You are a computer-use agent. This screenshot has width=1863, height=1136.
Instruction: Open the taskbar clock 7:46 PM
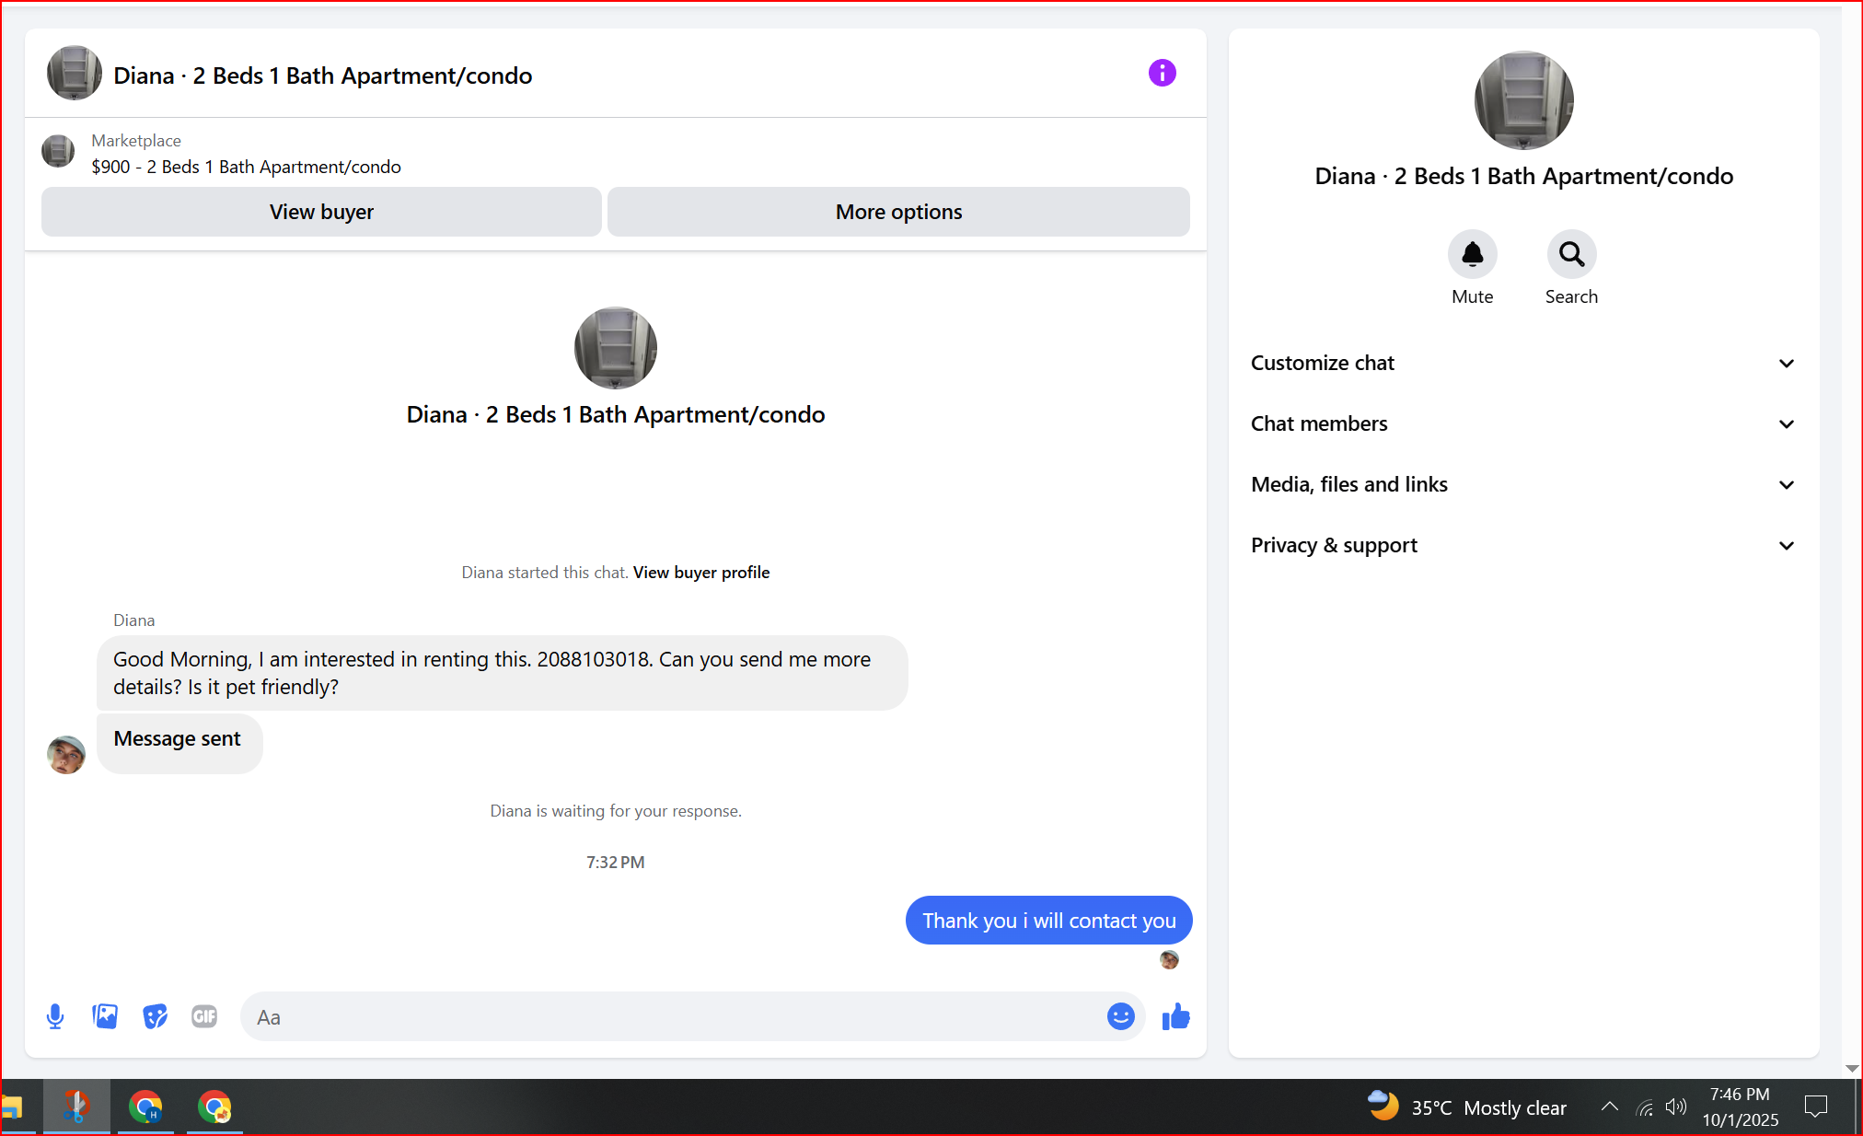coord(1740,1107)
